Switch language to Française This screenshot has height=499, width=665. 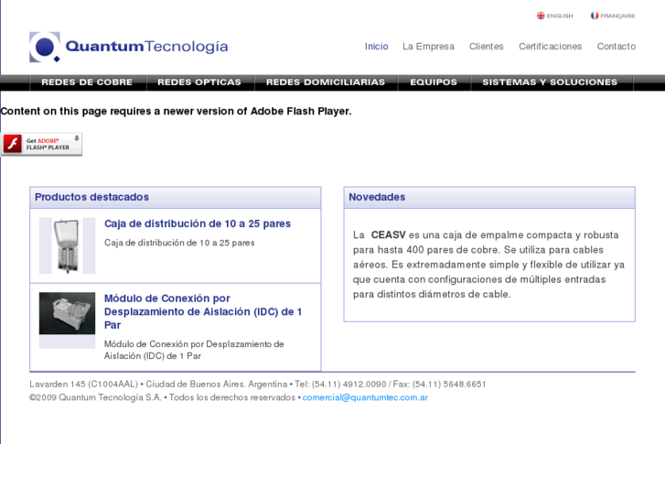(x=613, y=16)
